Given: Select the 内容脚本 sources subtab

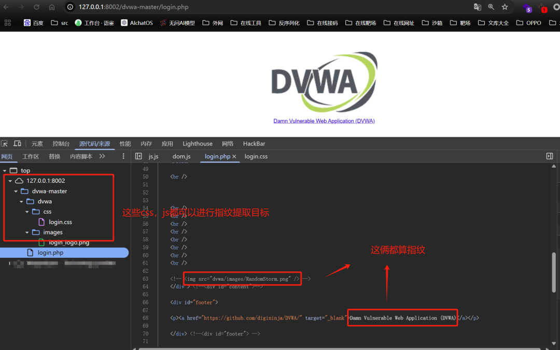Looking at the screenshot, I should (81, 156).
